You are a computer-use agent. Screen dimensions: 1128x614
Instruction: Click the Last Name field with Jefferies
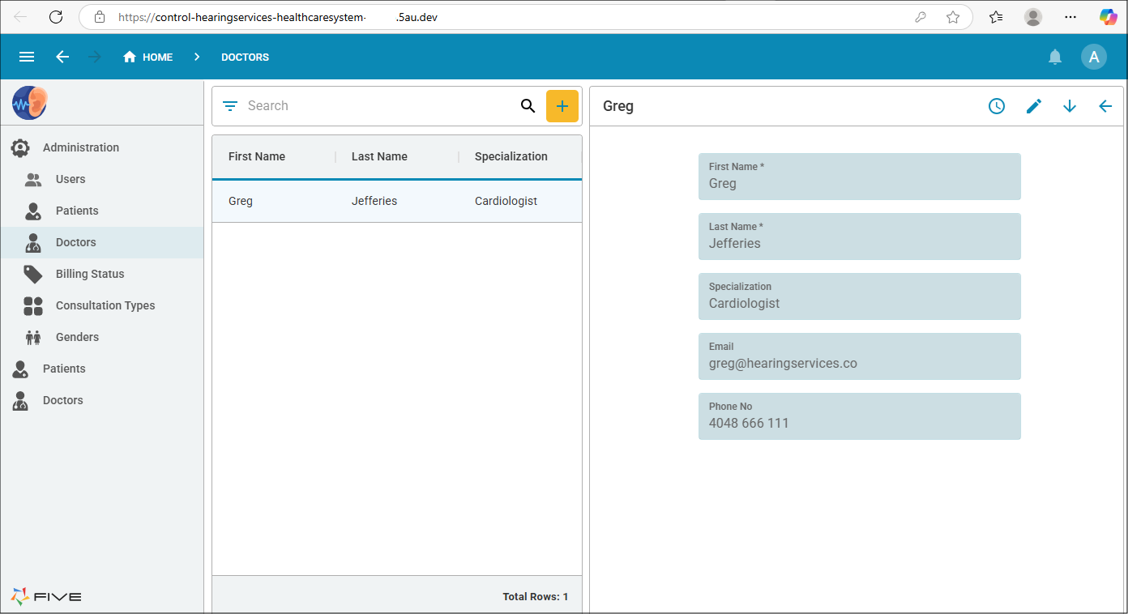(x=860, y=237)
